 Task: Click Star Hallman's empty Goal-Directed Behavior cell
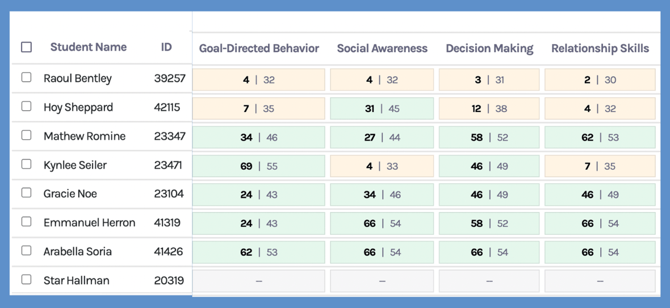click(259, 281)
